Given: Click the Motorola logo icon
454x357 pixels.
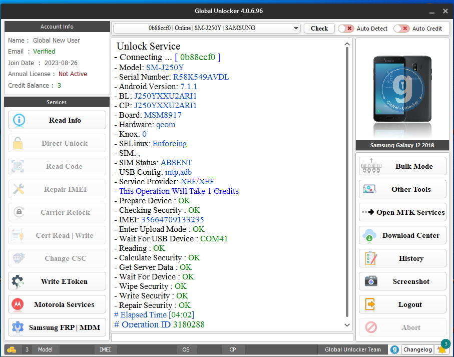Looking at the screenshot, I should (18, 304).
